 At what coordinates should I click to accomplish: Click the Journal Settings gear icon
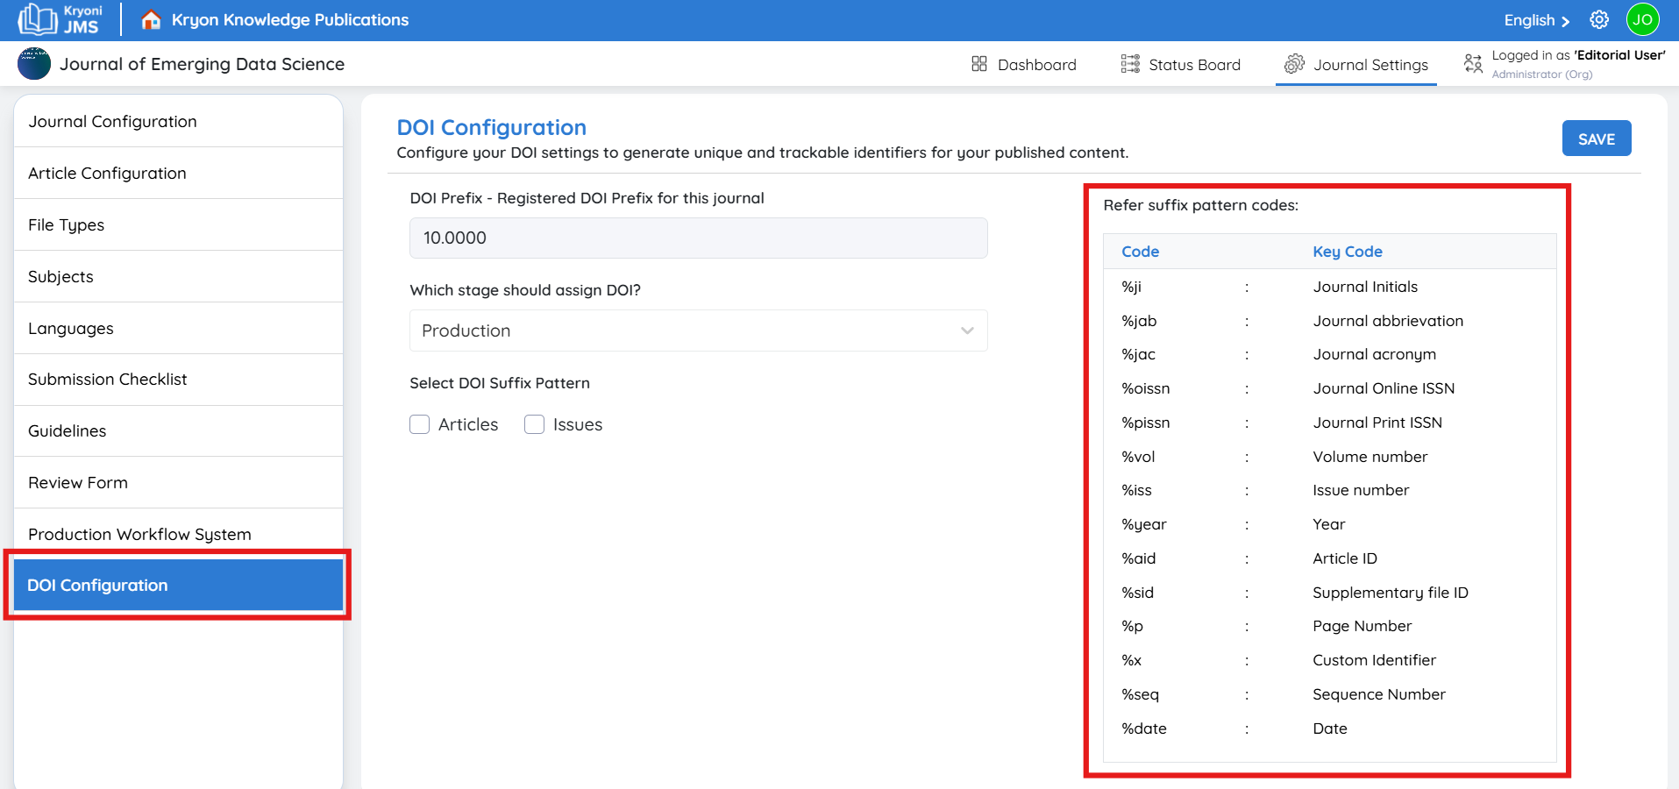[x=1294, y=64]
